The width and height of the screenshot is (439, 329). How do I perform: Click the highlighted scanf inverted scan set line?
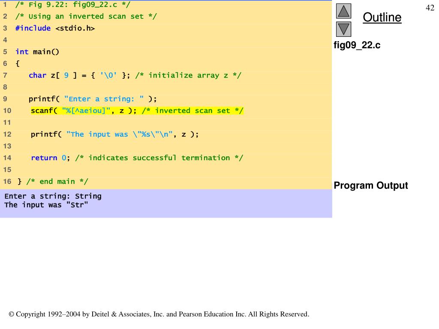click(137, 111)
